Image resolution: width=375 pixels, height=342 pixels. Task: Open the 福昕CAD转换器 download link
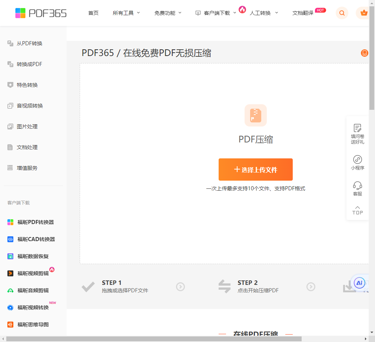(36, 239)
